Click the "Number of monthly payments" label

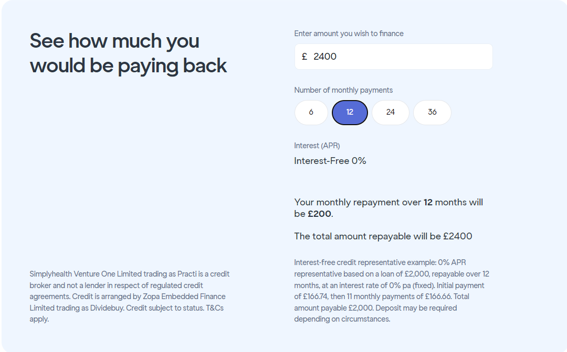point(343,90)
